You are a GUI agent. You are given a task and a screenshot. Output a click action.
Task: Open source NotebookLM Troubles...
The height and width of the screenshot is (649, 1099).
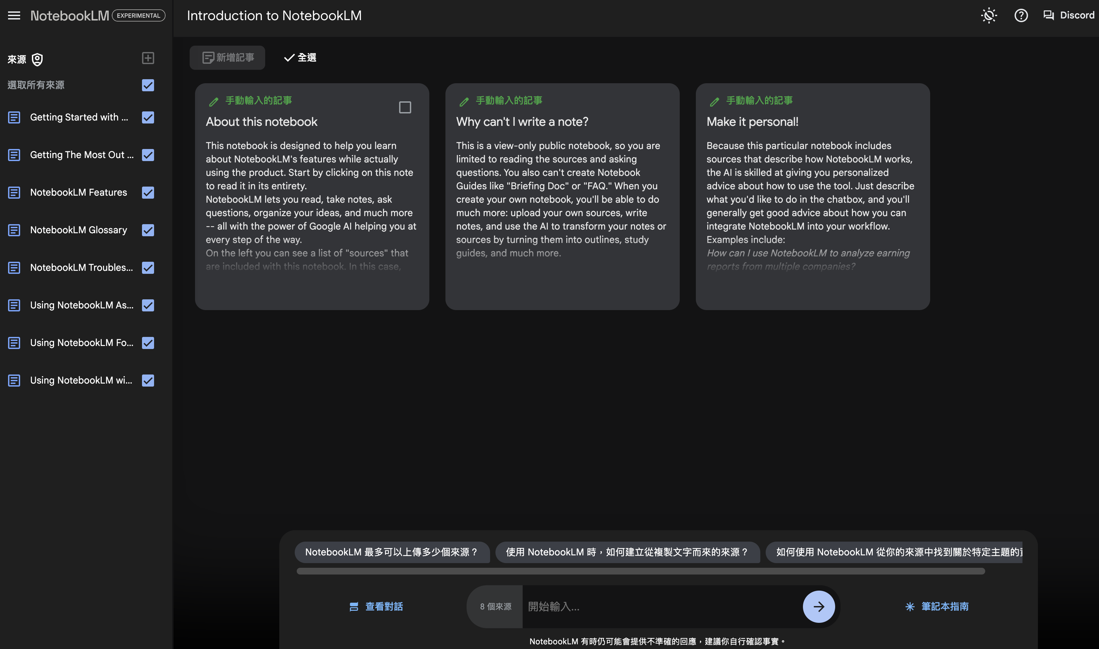pos(81,268)
